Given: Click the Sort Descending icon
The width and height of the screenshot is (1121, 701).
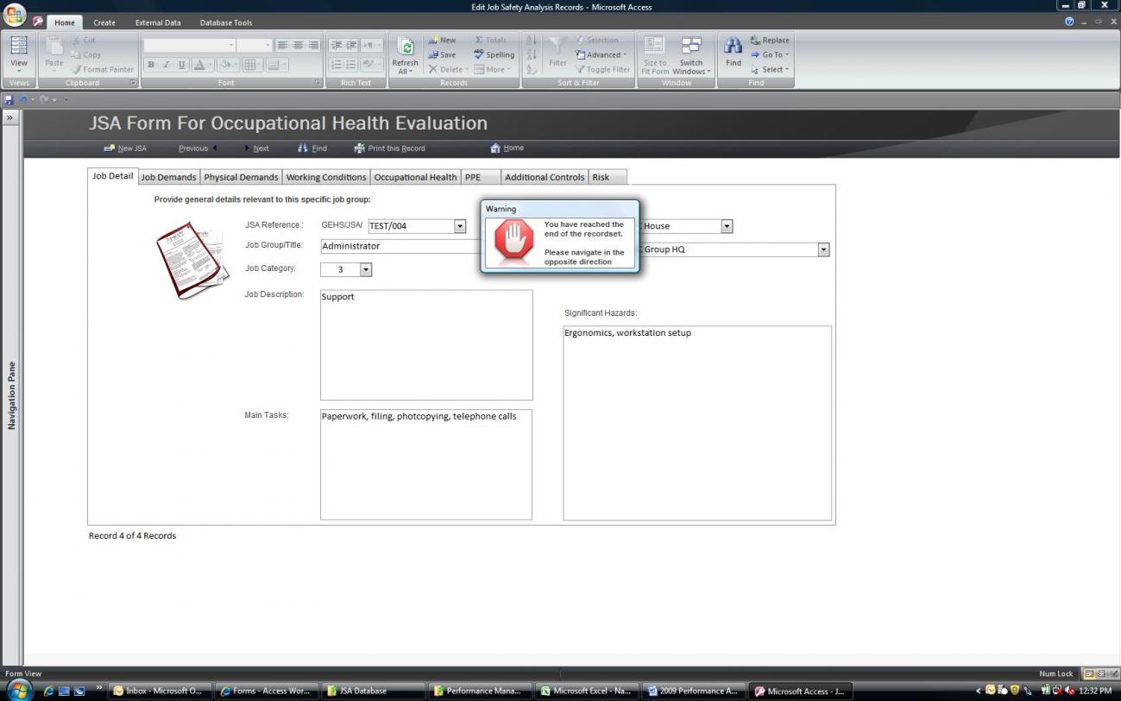Looking at the screenshot, I should tap(531, 54).
